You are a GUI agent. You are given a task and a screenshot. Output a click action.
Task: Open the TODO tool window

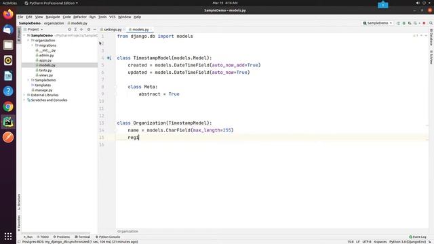(x=43, y=237)
